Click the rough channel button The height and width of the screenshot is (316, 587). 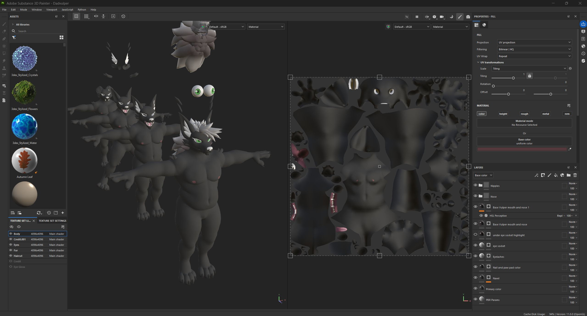coord(524,114)
